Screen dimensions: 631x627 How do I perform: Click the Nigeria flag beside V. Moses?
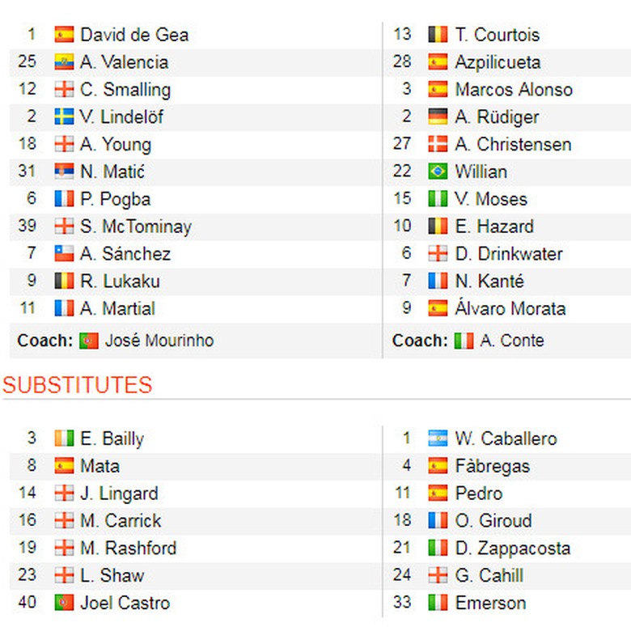click(x=438, y=199)
